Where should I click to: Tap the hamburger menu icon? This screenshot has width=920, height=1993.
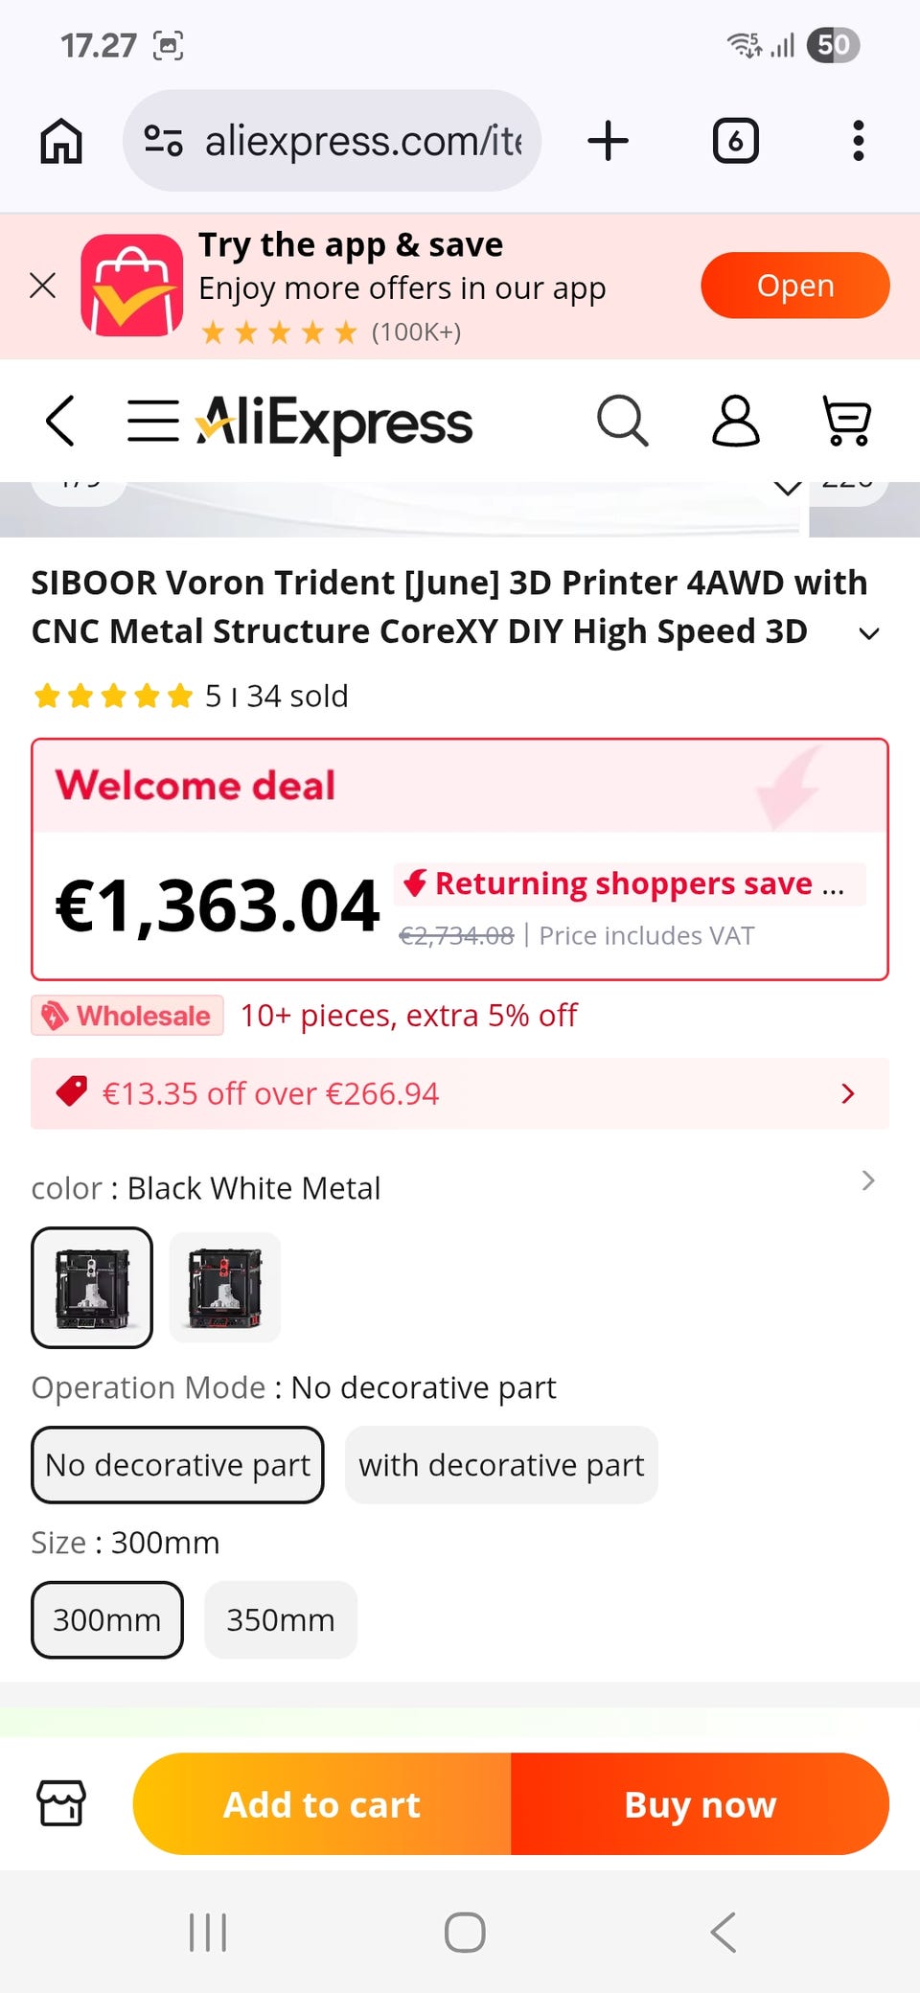tap(153, 421)
